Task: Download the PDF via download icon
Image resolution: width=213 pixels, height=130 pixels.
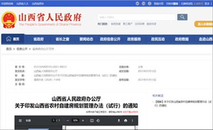Action: pos(119,120)
